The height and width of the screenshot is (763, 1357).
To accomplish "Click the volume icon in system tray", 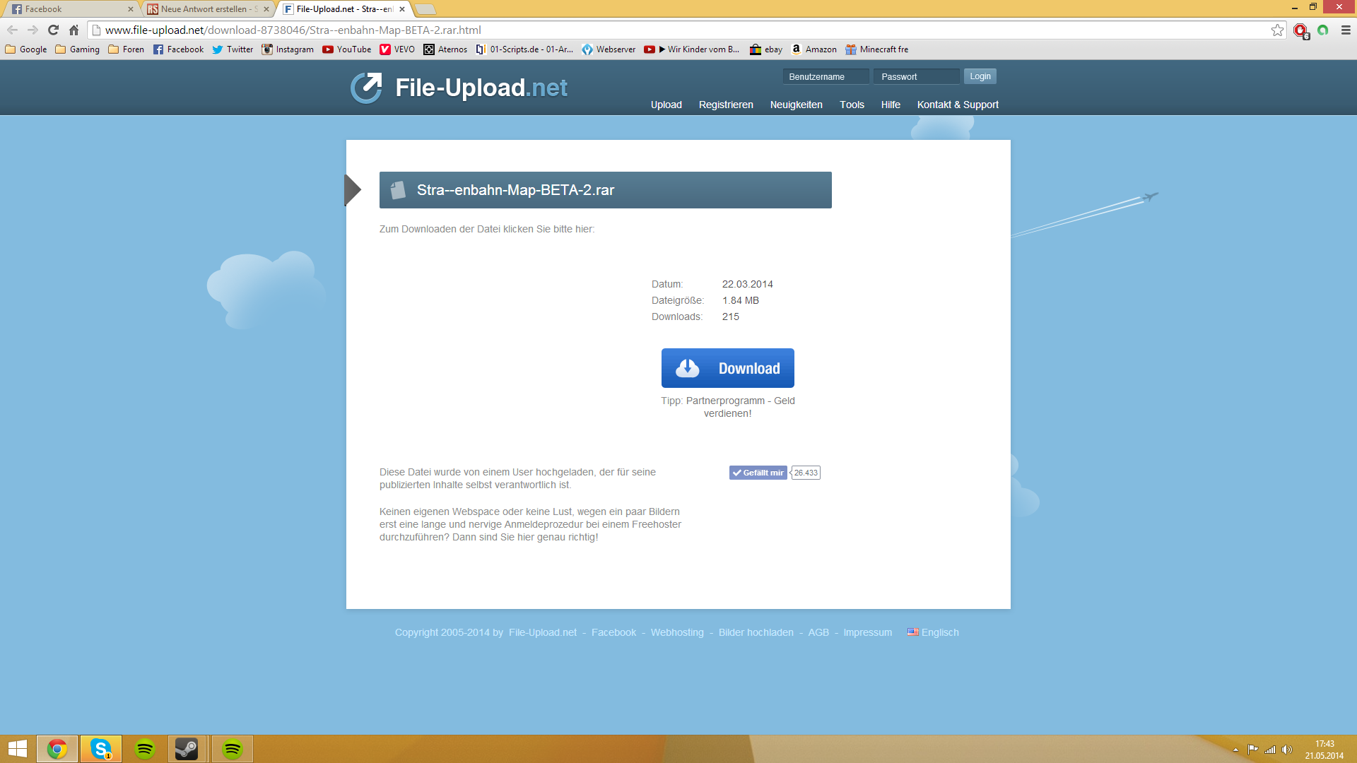I will [1287, 750].
